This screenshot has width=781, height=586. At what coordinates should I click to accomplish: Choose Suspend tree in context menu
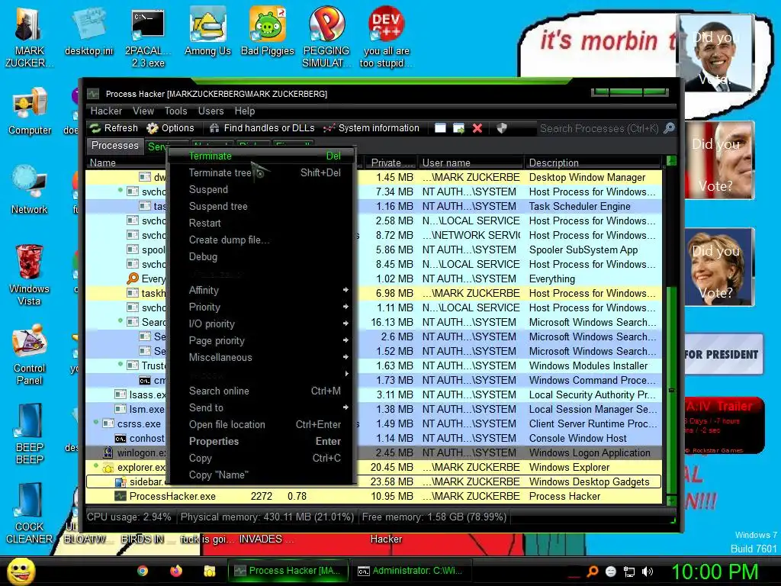click(262, 206)
